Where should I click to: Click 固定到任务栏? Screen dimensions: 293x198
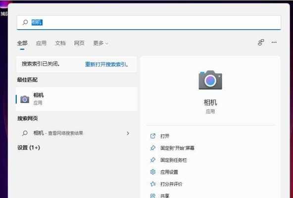pos(173,160)
